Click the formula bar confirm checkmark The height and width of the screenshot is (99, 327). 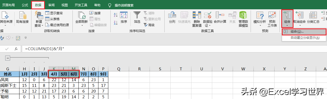pyautogui.click(x=7, y=49)
